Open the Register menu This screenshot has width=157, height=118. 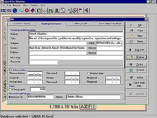(17, 5)
